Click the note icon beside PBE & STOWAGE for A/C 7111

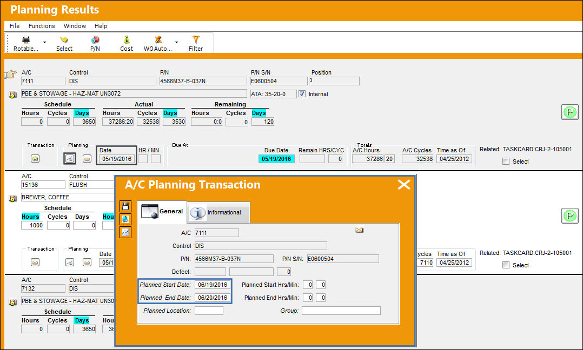click(13, 95)
